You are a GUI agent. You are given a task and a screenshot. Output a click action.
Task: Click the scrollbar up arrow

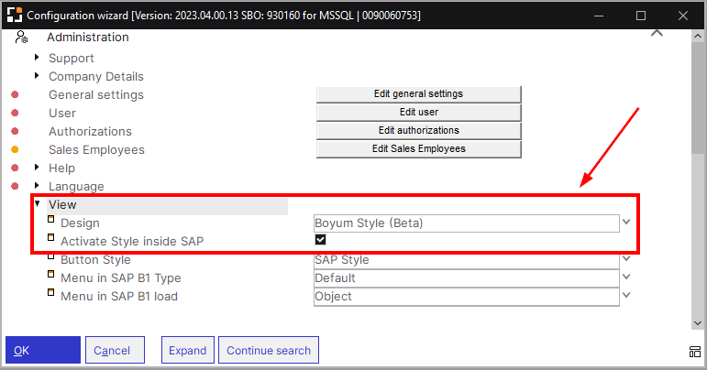click(x=698, y=36)
